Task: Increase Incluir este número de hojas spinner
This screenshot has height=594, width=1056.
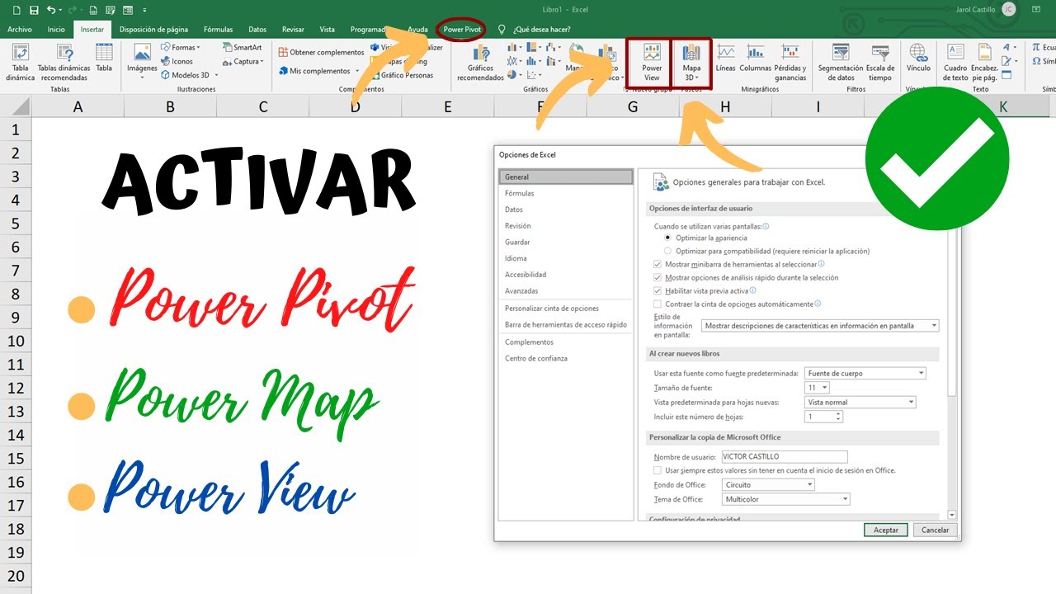Action: click(x=839, y=414)
